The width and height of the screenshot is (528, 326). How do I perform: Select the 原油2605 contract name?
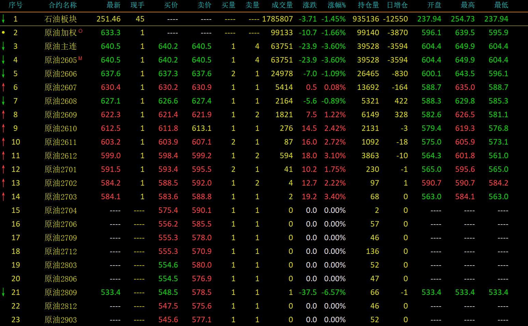pyautogui.click(x=61, y=60)
